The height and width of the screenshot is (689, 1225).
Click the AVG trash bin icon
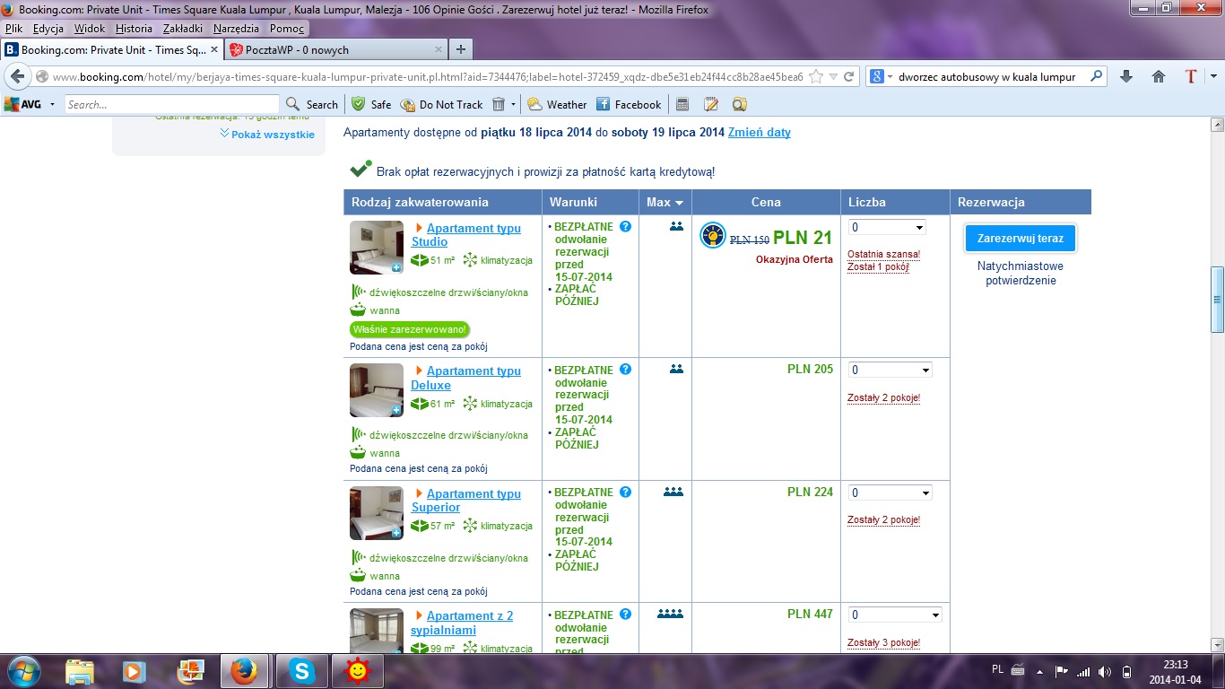pyautogui.click(x=499, y=104)
